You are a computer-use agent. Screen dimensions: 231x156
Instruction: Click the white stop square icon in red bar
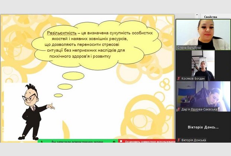tap(121, 141)
